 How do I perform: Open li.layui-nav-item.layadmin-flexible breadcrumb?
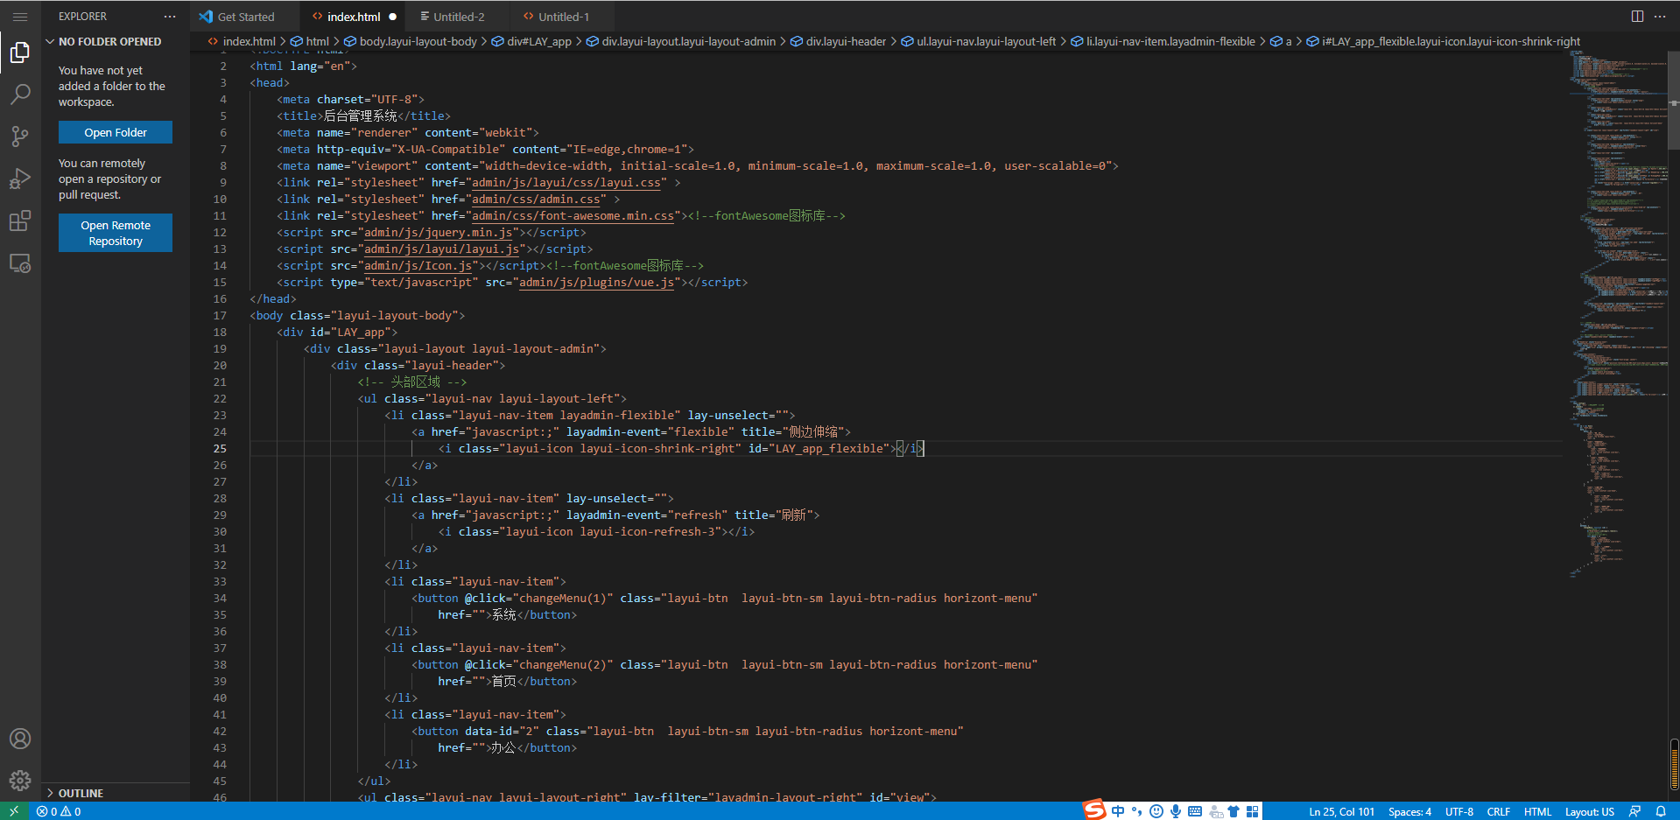coord(1163,41)
